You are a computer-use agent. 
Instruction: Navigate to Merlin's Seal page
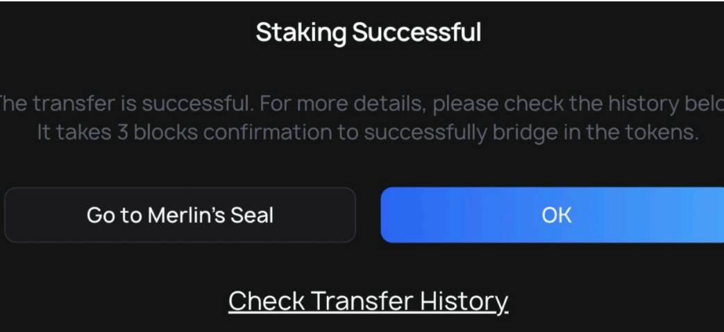[180, 215]
